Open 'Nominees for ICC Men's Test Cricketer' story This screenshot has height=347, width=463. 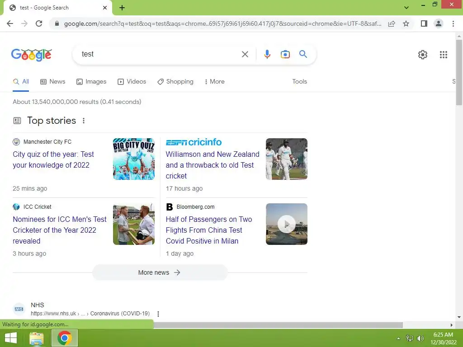[x=59, y=230]
